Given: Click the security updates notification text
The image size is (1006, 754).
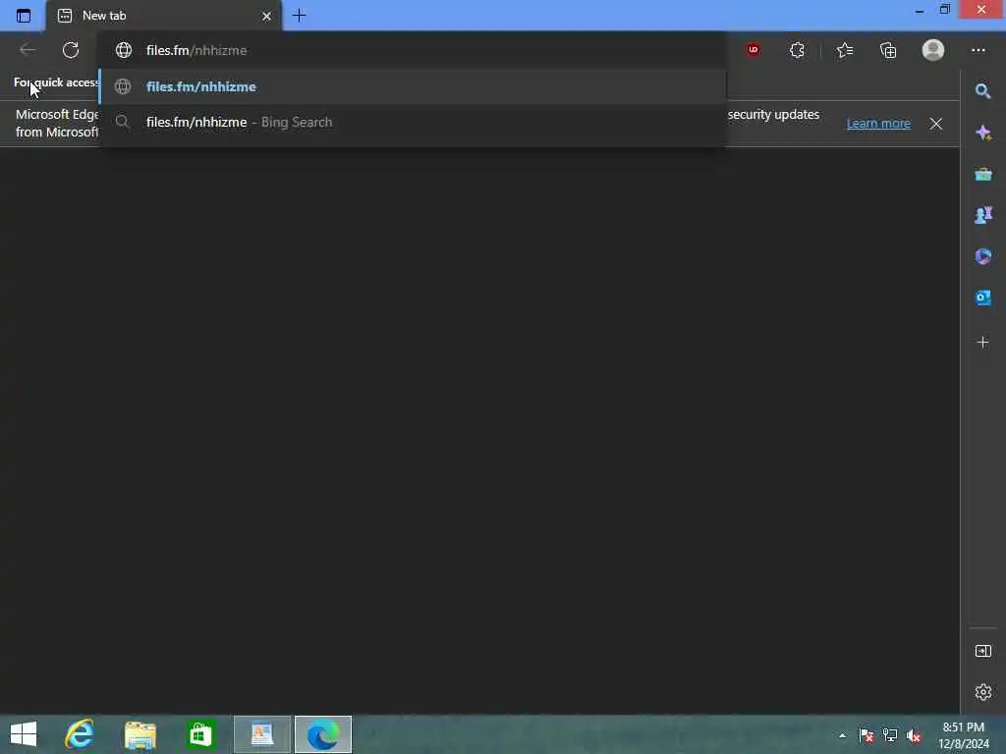Looking at the screenshot, I should pyautogui.click(x=773, y=114).
